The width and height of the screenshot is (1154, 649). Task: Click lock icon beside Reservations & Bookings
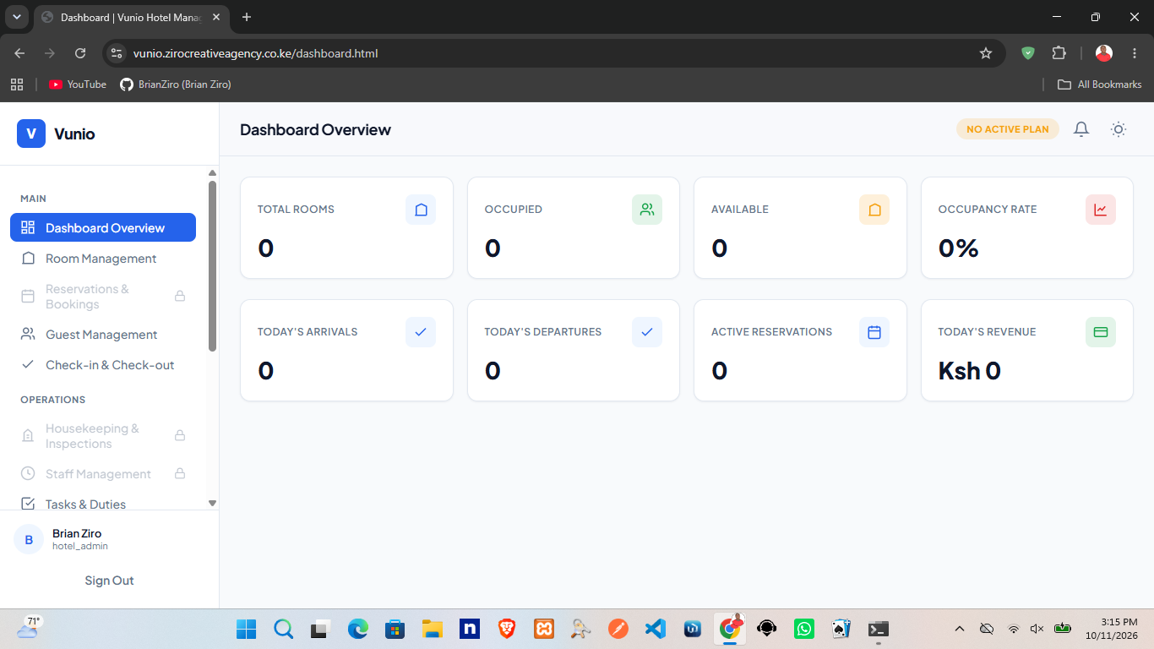tap(180, 297)
